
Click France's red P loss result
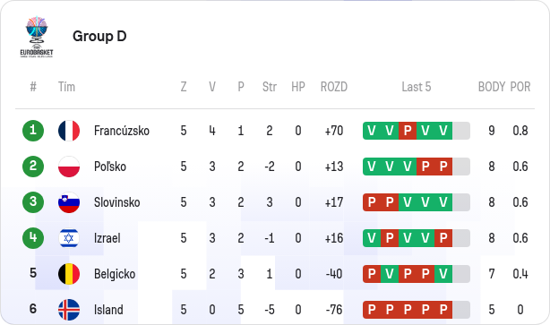click(x=408, y=131)
